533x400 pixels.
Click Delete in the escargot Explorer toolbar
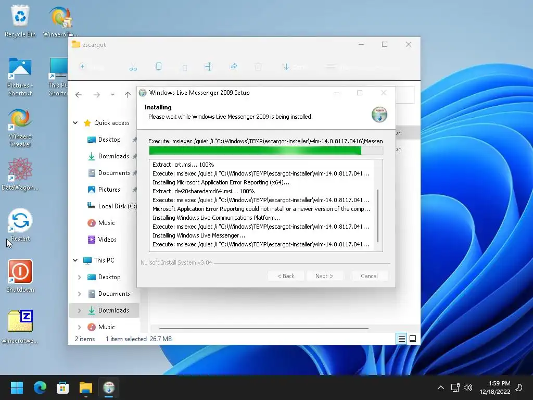[x=258, y=67]
